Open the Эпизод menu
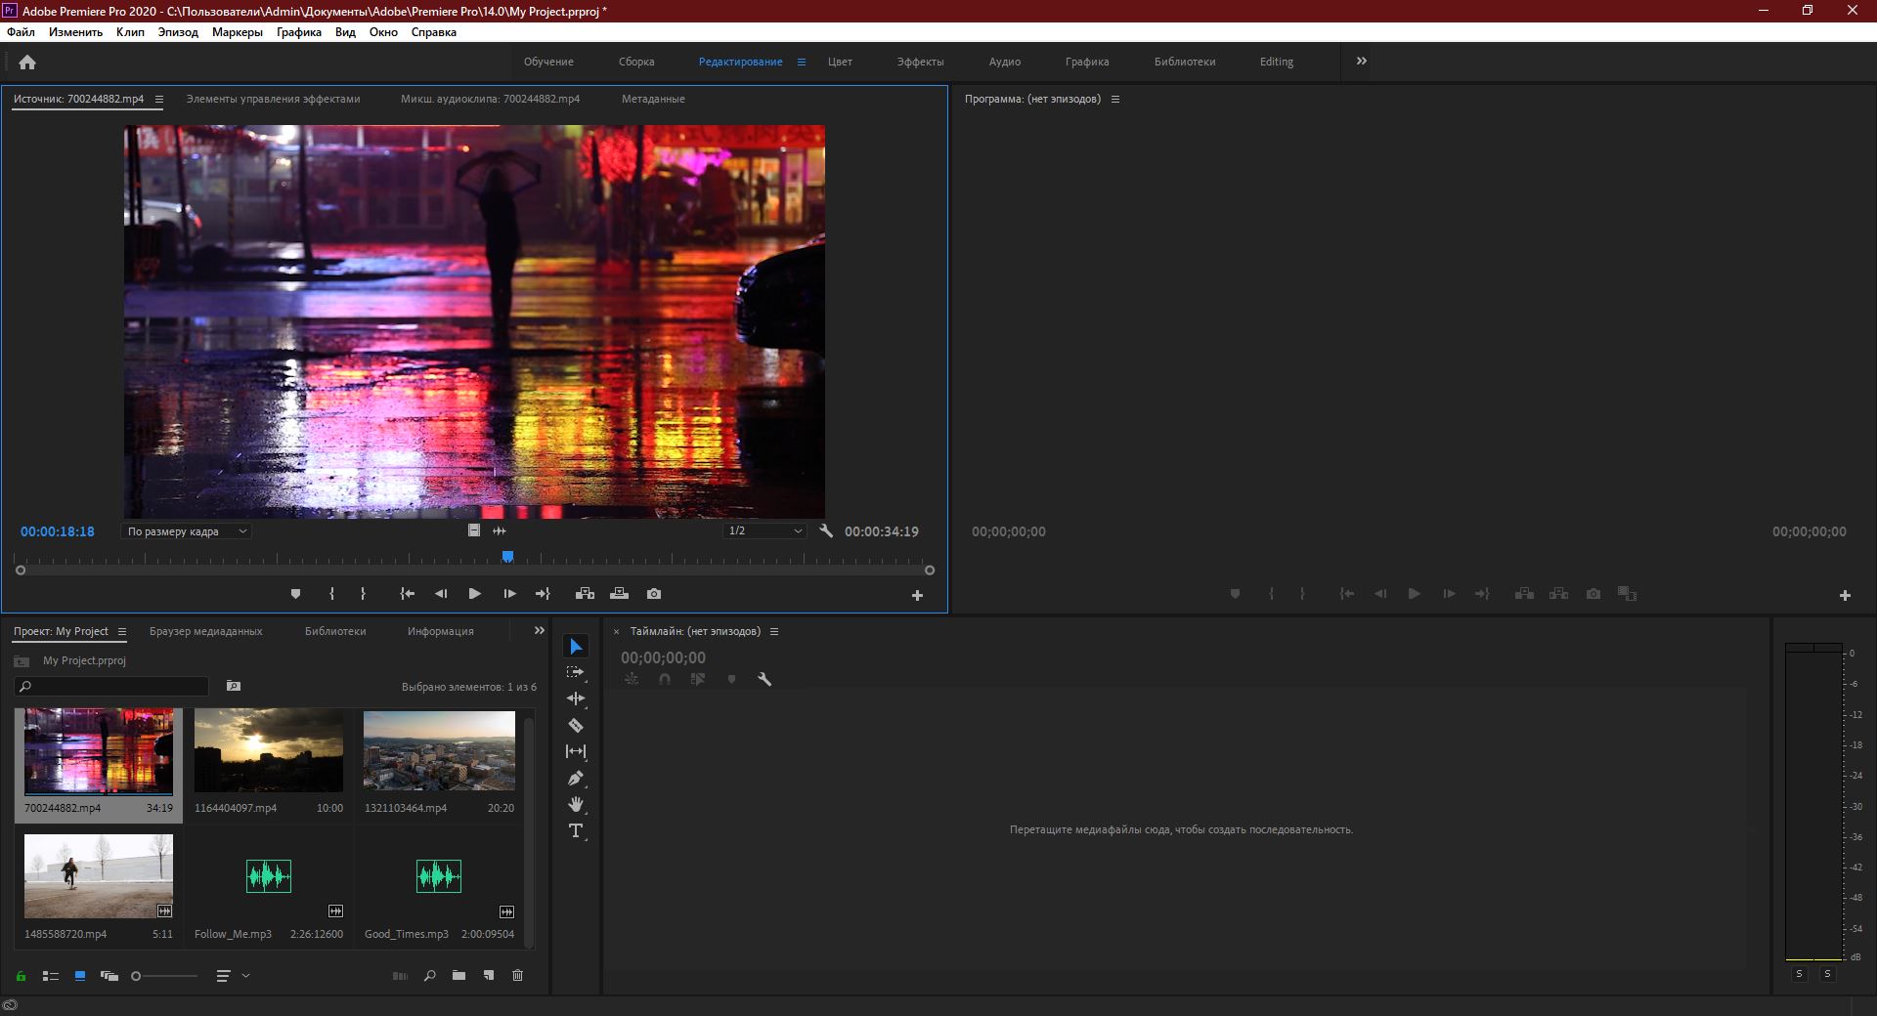 click(x=178, y=32)
